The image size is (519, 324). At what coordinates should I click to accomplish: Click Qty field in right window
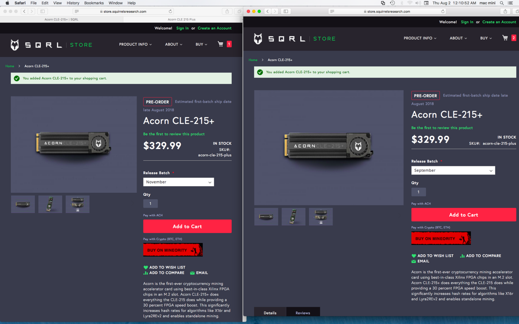point(418,192)
